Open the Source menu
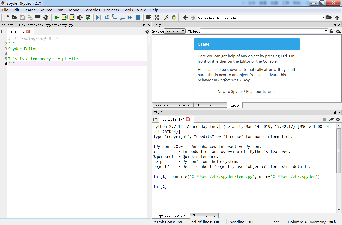Image resolution: width=342 pixels, height=225 pixels. click(46, 10)
